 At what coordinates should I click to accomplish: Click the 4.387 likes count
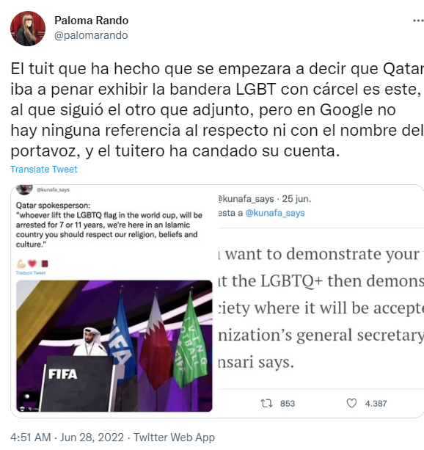pos(376,404)
